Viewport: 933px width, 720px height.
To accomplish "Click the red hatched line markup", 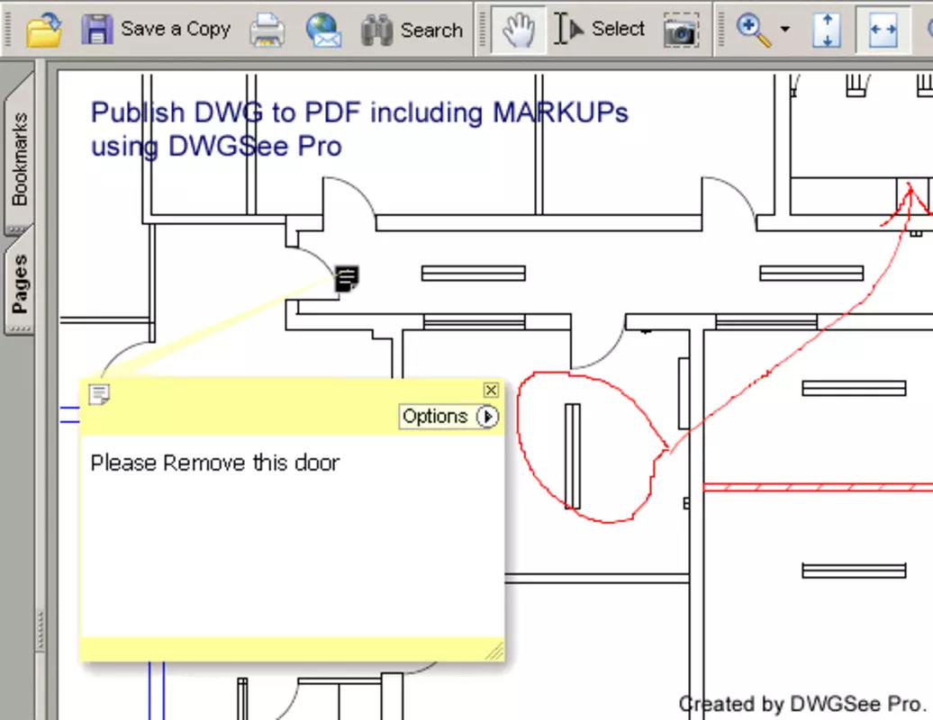I will pyautogui.click(x=818, y=488).
